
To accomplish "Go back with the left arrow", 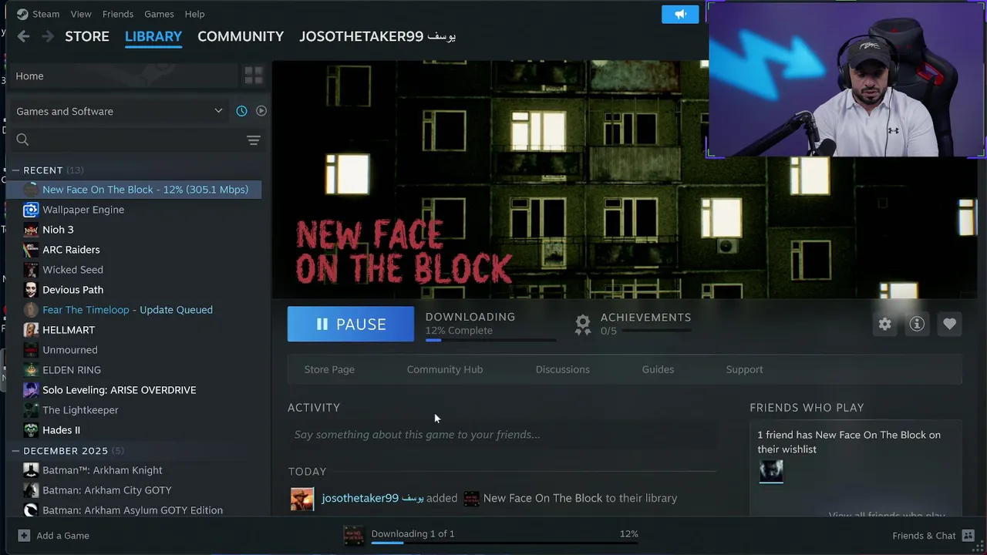I will point(23,36).
